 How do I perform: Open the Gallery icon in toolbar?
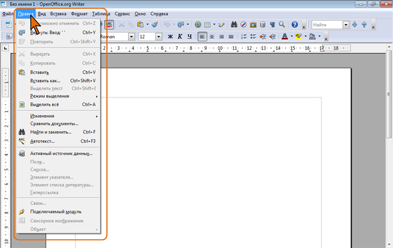[253, 25]
